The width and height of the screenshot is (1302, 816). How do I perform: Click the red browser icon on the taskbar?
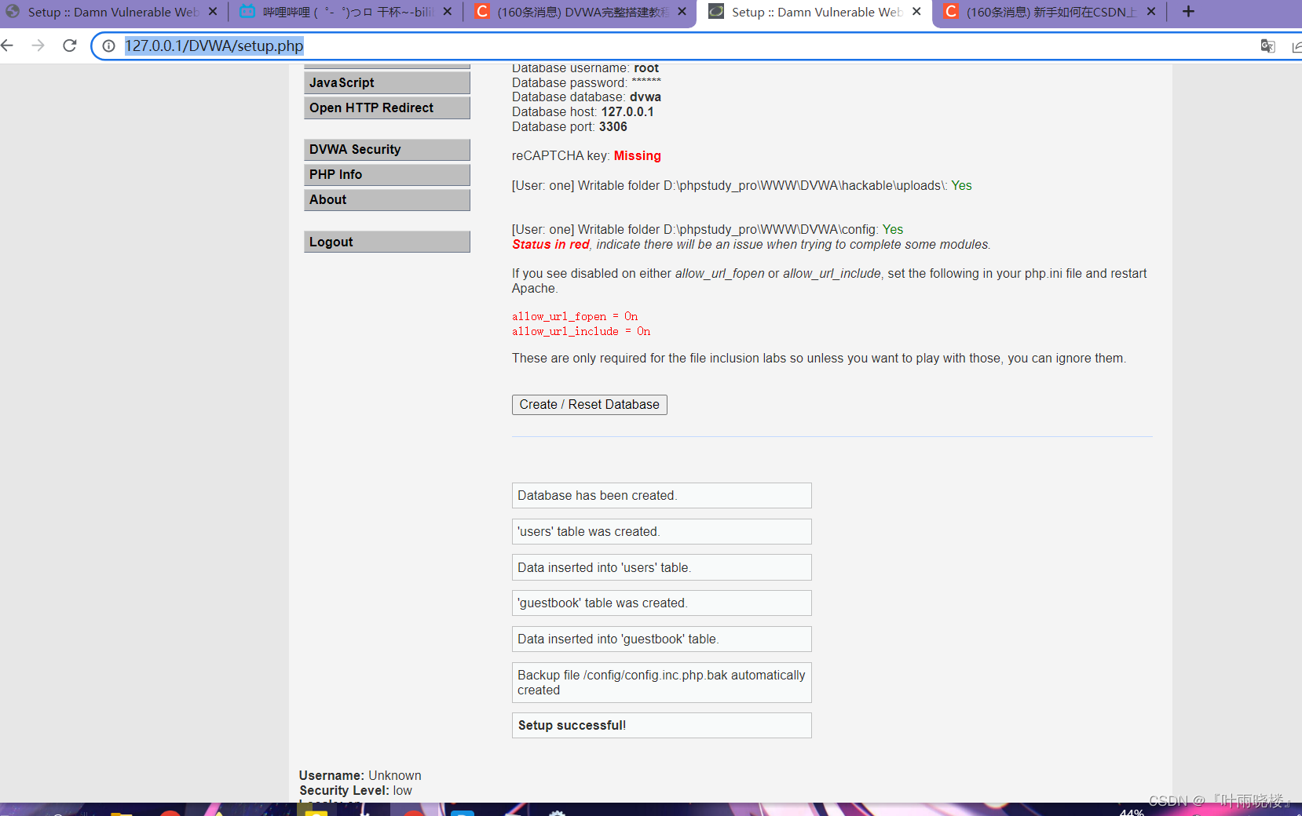click(x=414, y=812)
